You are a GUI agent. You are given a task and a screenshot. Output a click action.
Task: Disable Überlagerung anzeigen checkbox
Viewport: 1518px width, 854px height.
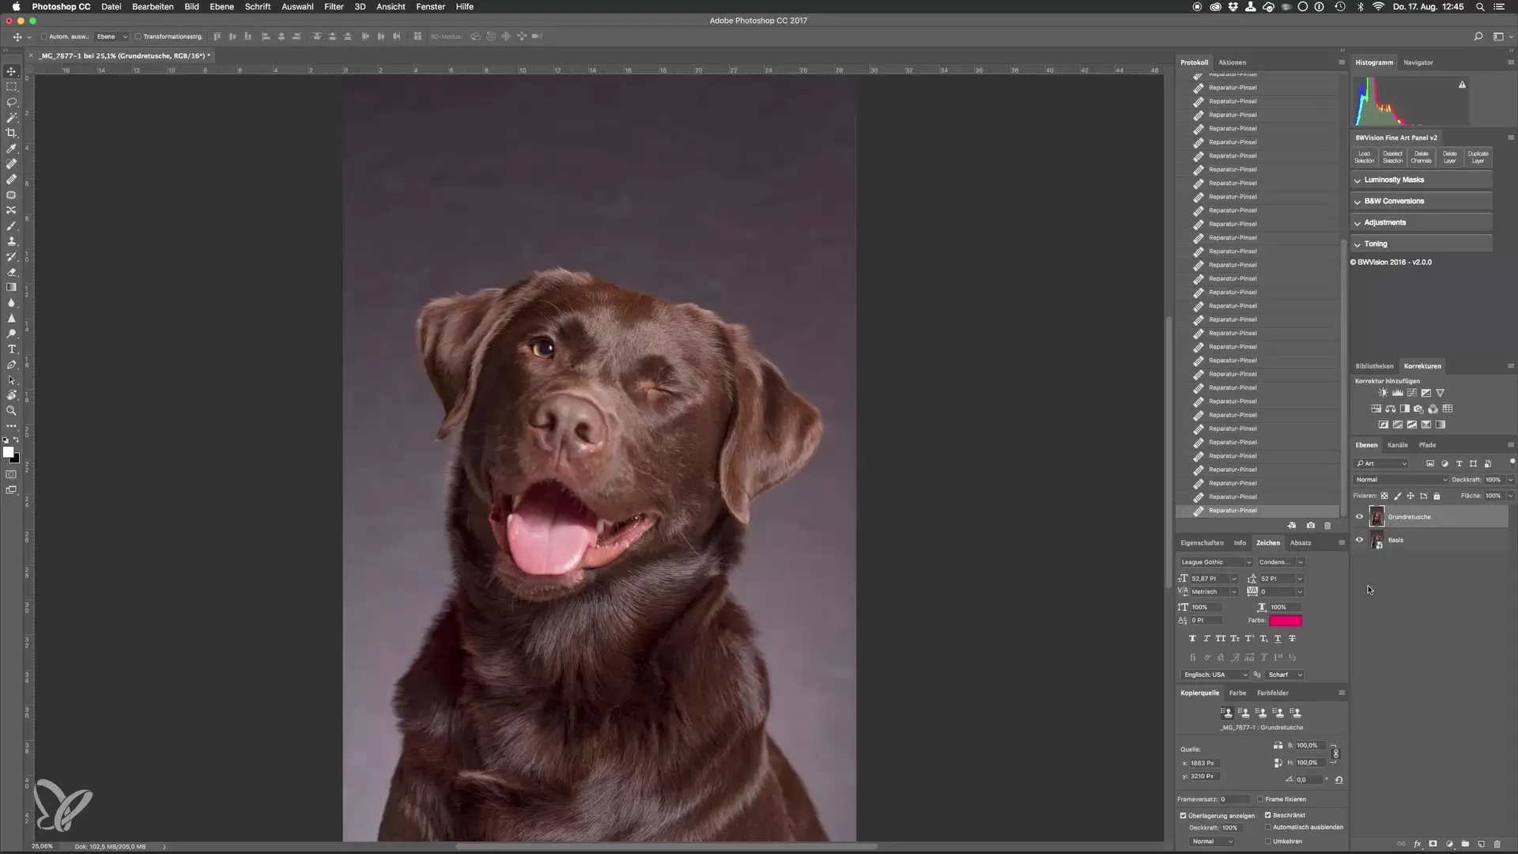tap(1183, 815)
